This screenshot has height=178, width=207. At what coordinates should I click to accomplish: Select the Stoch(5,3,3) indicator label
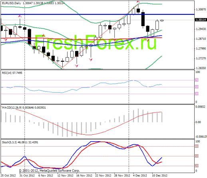tap(20, 142)
